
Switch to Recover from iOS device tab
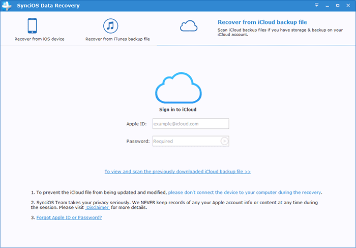39,30
